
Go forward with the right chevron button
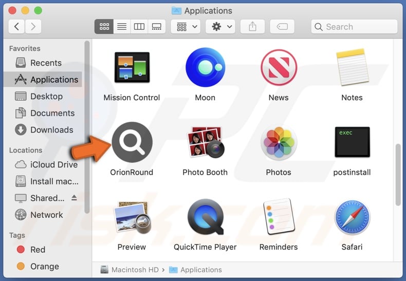pos(33,26)
